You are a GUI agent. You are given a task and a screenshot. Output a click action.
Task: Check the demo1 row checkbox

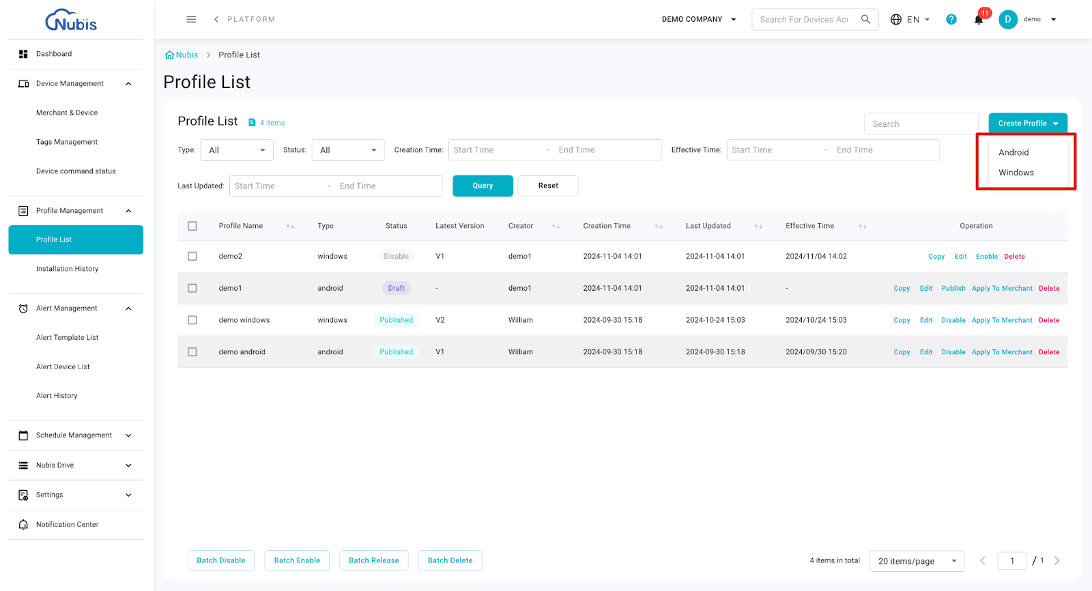point(192,288)
